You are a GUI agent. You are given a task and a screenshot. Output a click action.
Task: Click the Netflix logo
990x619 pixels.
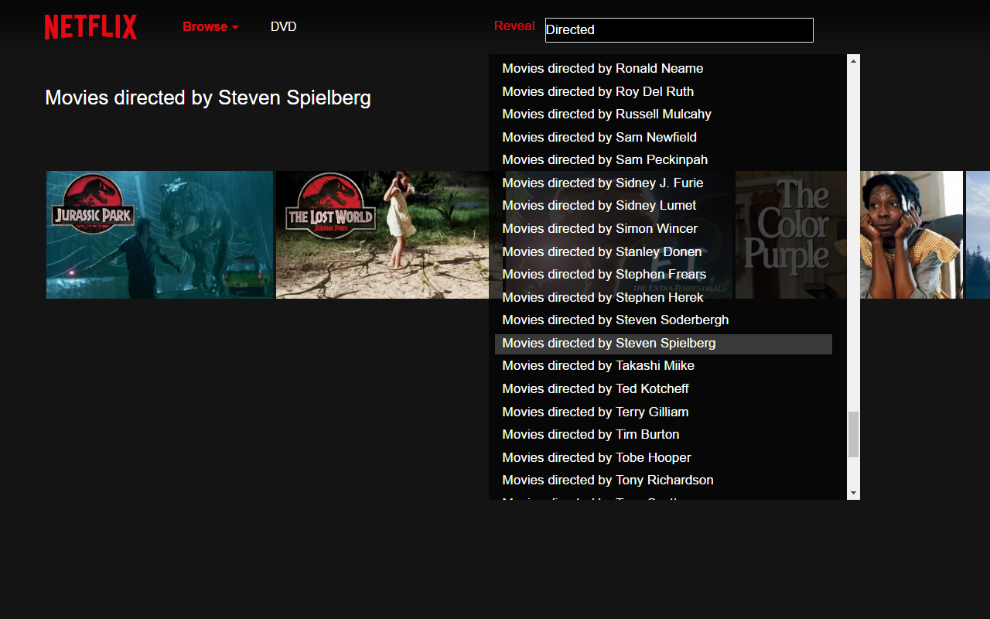(90, 27)
